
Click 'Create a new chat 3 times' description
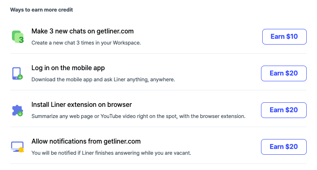coord(86,42)
